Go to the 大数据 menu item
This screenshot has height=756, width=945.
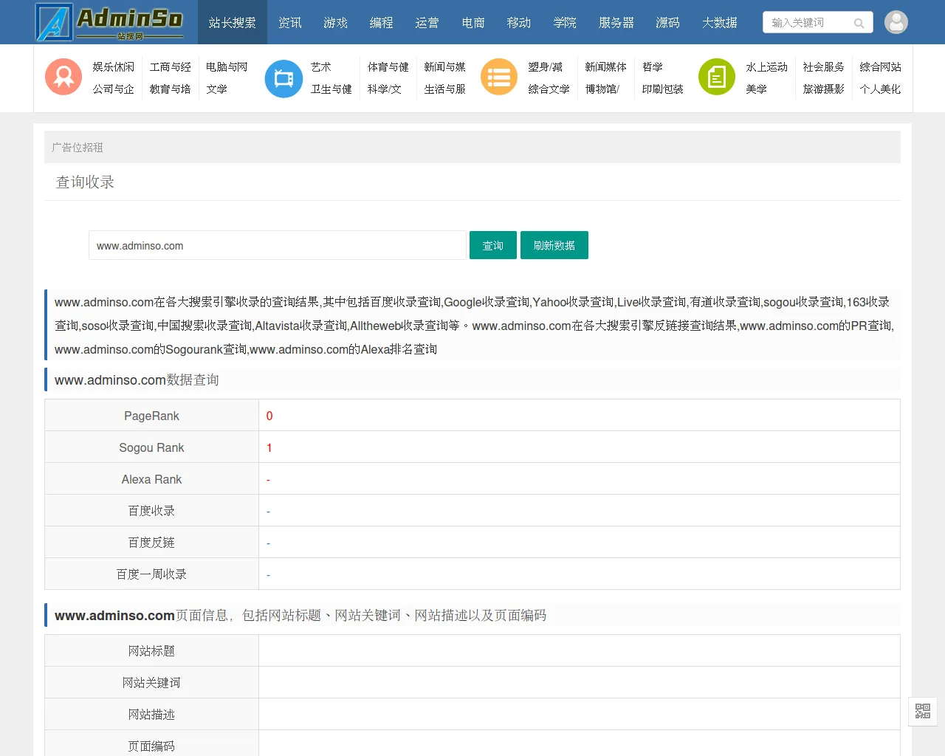pos(719,23)
